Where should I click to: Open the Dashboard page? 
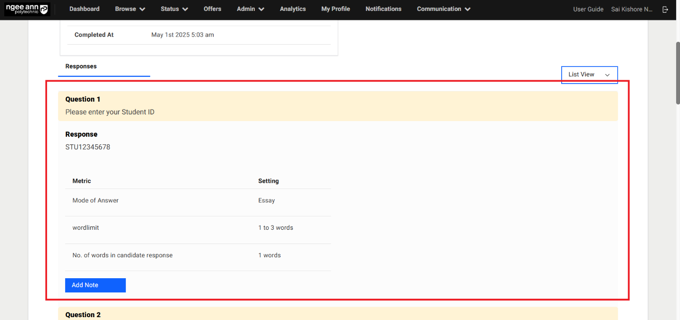coord(84,9)
